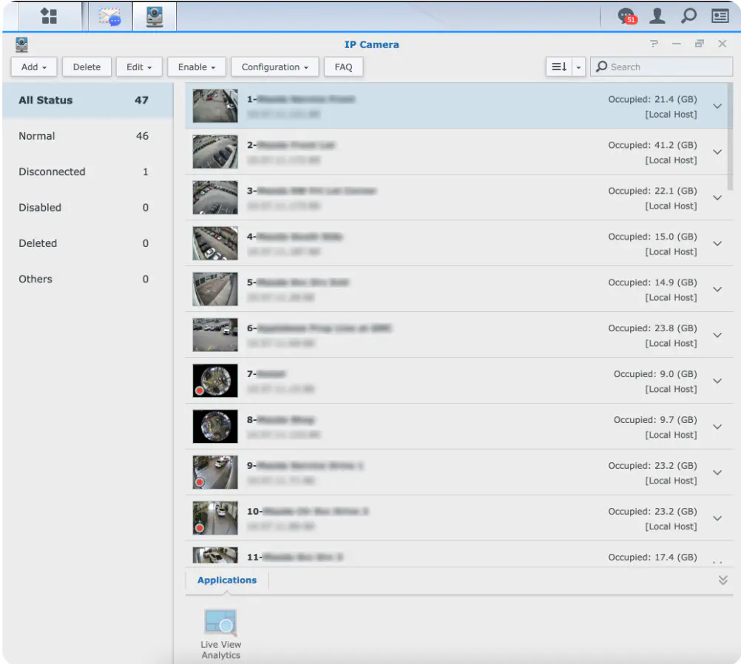This screenshot has height=664, width=741.
Task: Switch to the Applications tab
Action: 227,580
